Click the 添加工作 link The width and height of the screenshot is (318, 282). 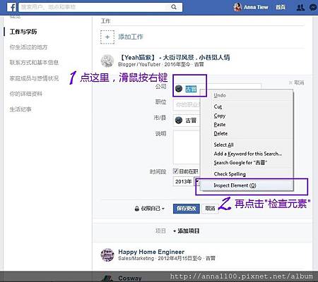131,37
